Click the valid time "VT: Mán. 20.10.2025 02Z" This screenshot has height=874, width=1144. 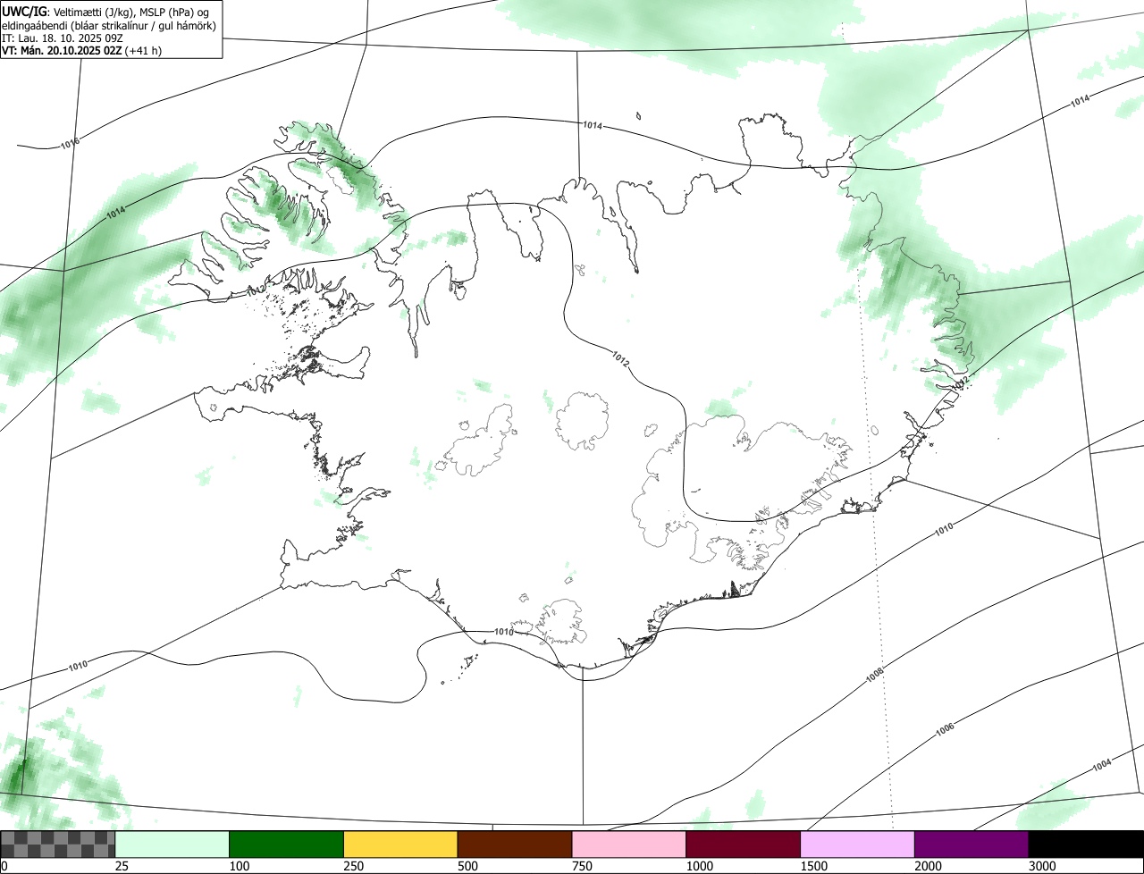[x=62, y=51]
